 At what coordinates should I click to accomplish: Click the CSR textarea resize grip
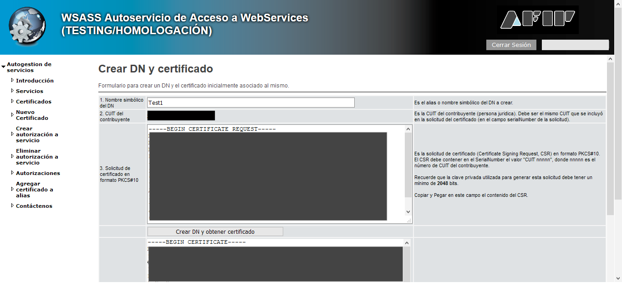[408, 220]
